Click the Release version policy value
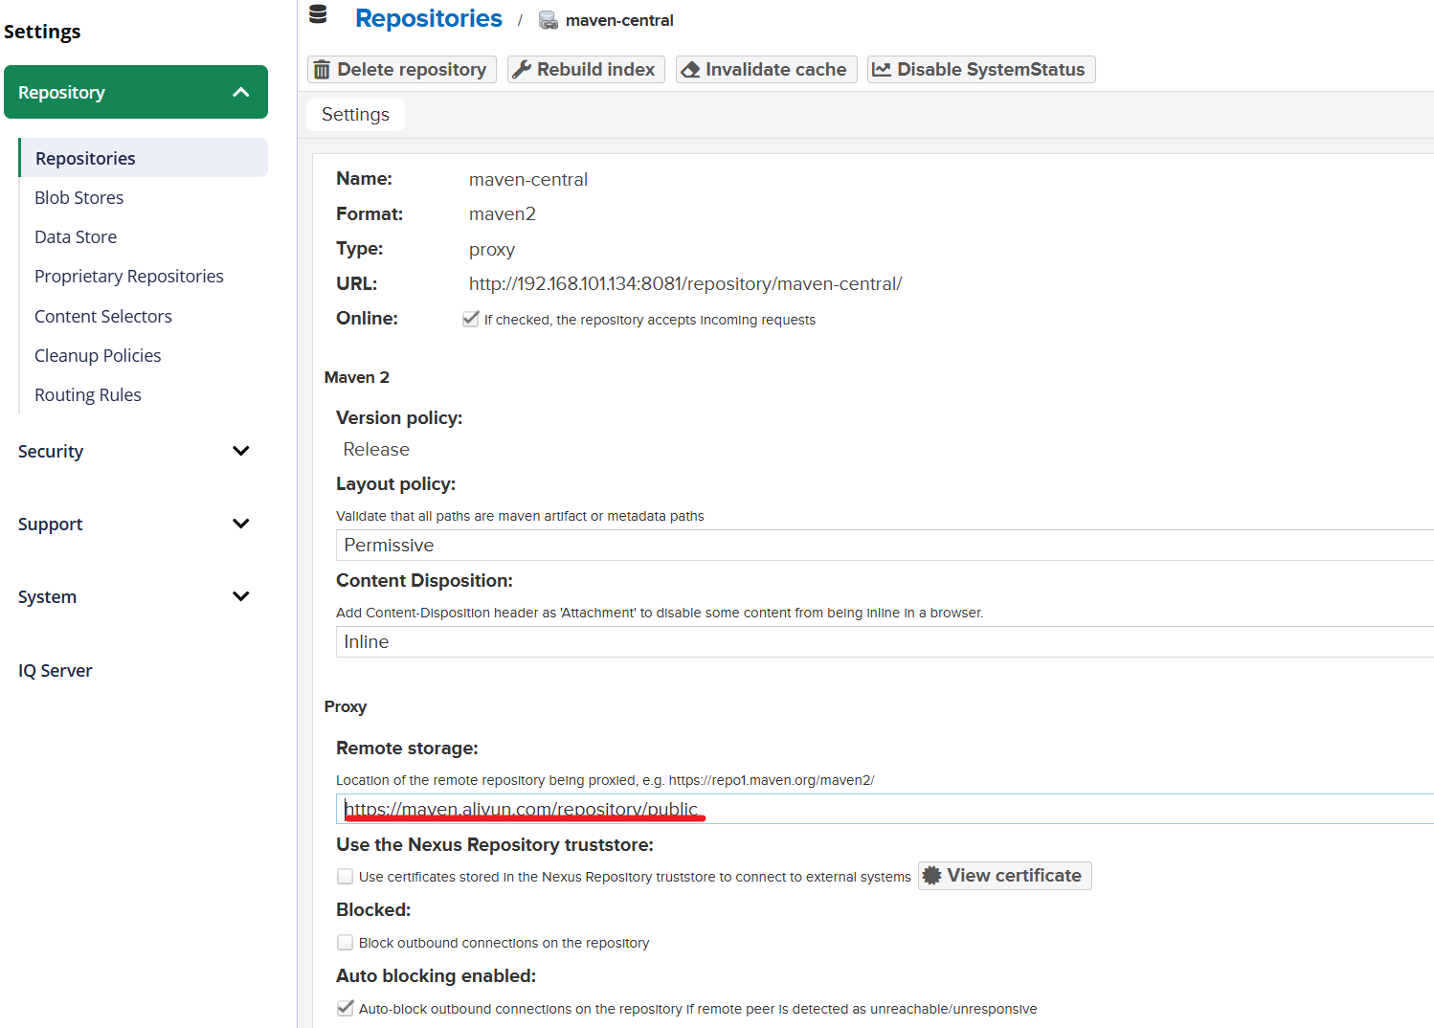Image resolution: width=1434 pixels, height=1028 pixels. tap(376, 449)
